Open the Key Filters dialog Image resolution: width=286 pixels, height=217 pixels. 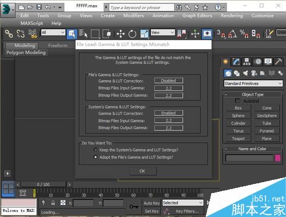pyautogui.click(x=187, y=211)
